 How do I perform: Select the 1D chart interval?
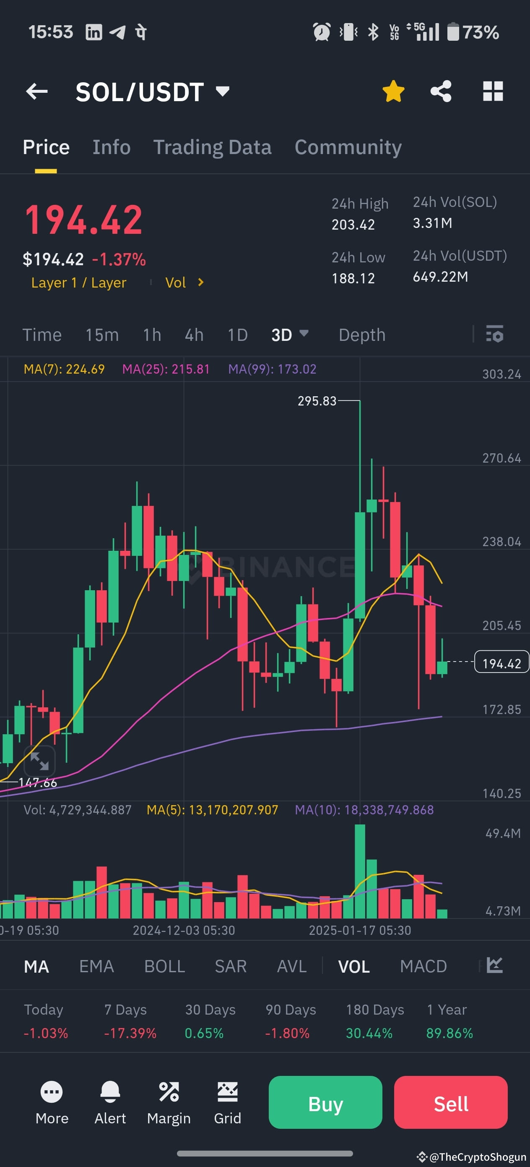click(x=238, y=335)
